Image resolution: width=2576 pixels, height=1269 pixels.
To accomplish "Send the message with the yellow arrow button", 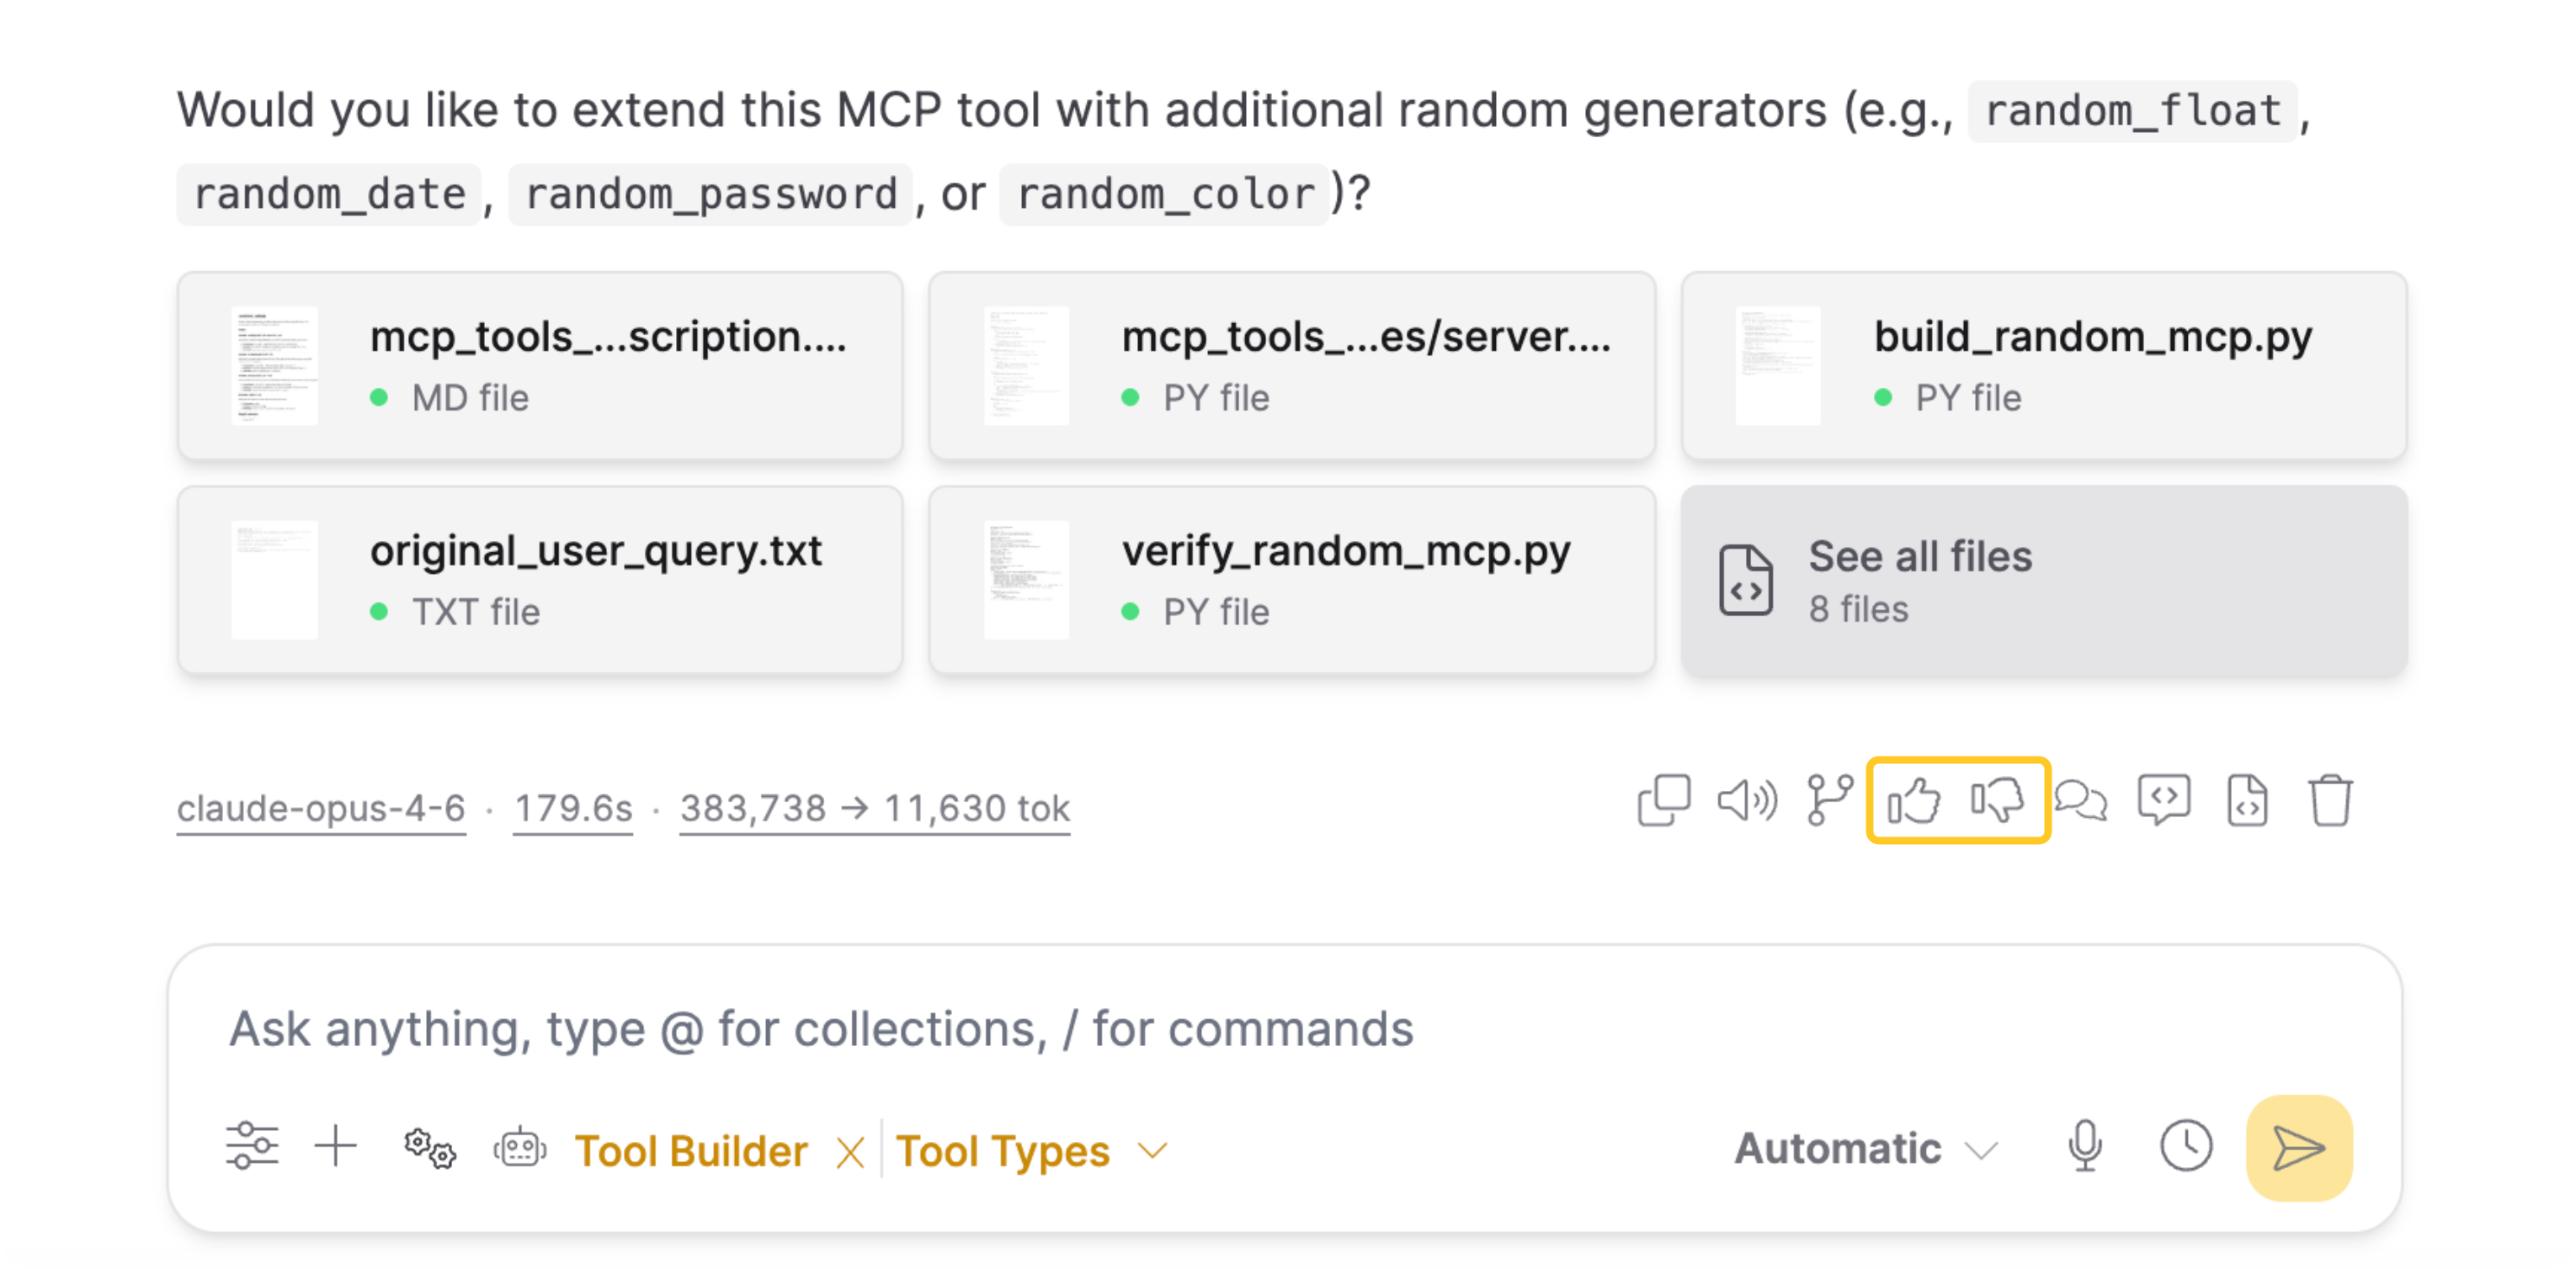I will [x=2299, y=1147].
